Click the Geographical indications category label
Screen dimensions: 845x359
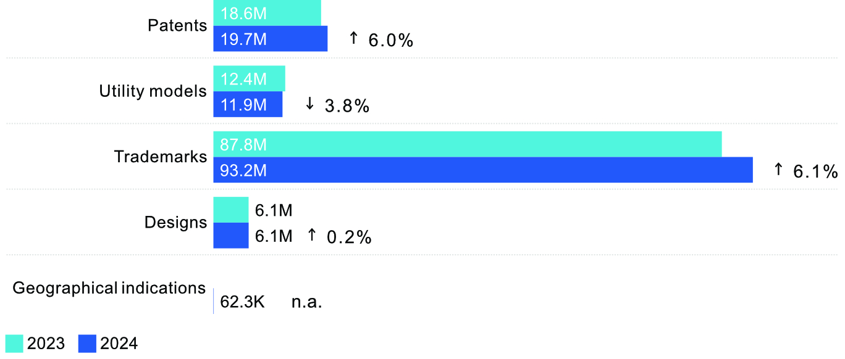(x=109, y=288)
